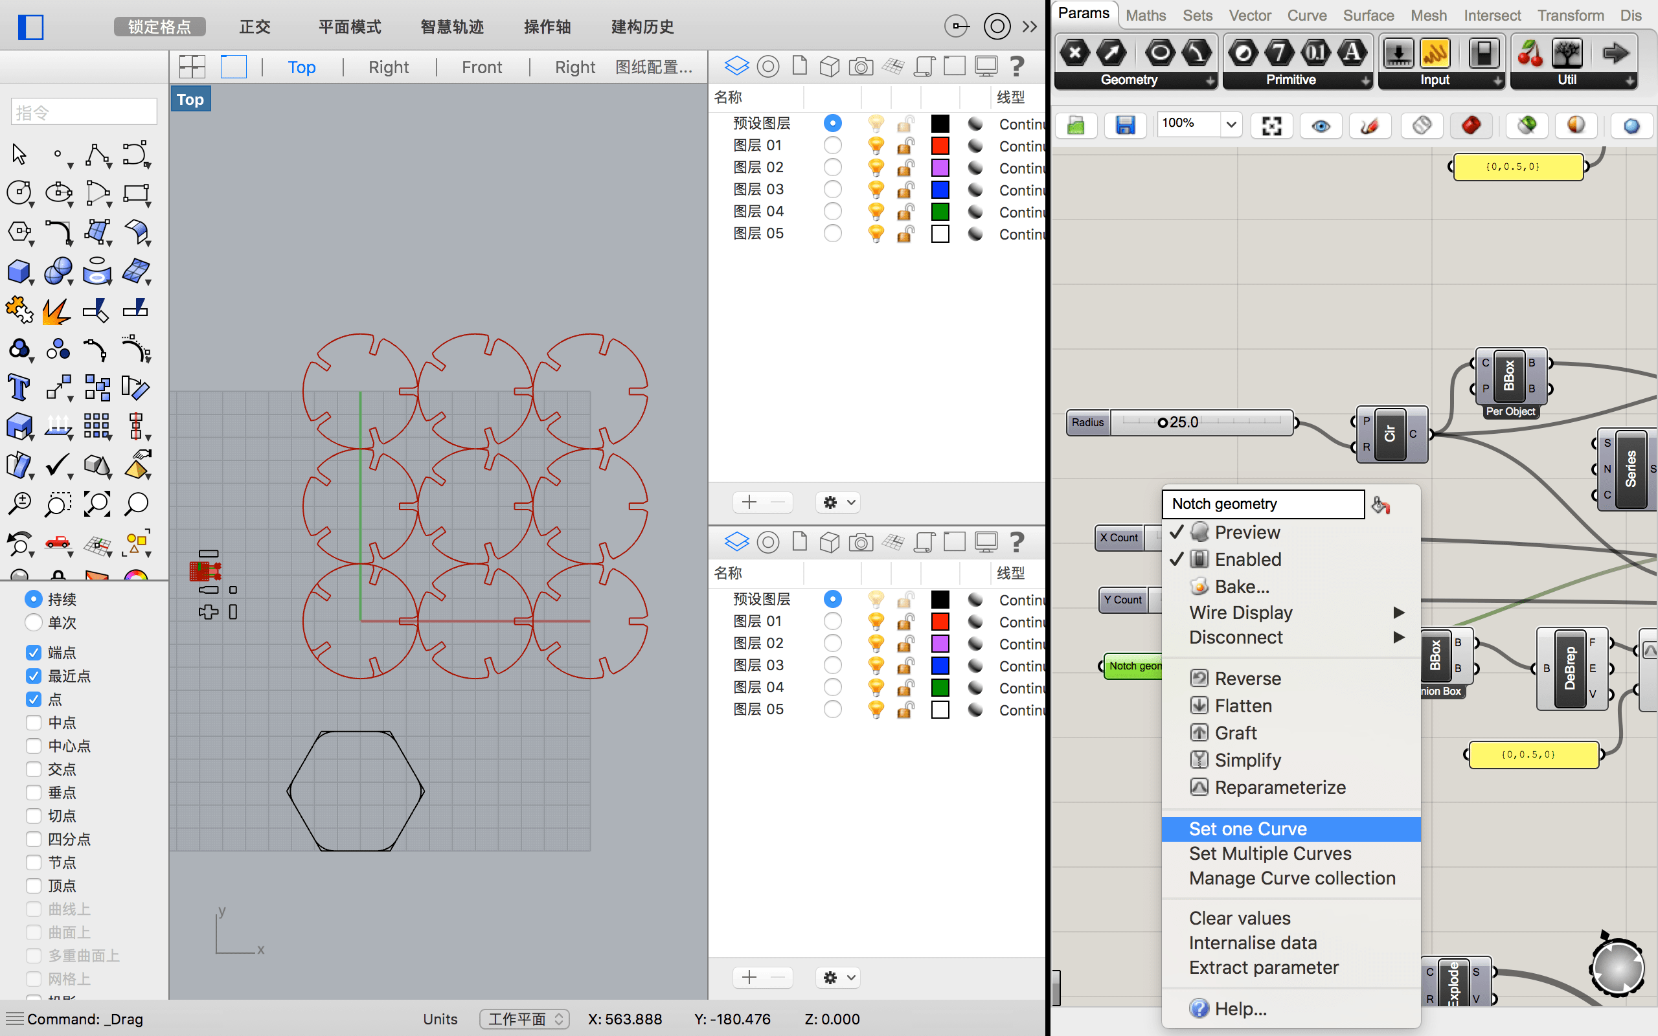Image resolution: width=1658 pixels, height=1036 pixels.
Task: Switch to the Front viewport tab
Action: (x=482, y=67)
